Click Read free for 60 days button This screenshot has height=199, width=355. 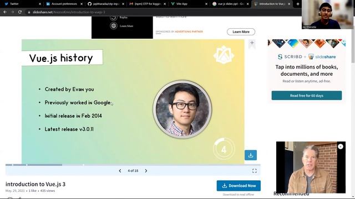click(x=307, y=96)
